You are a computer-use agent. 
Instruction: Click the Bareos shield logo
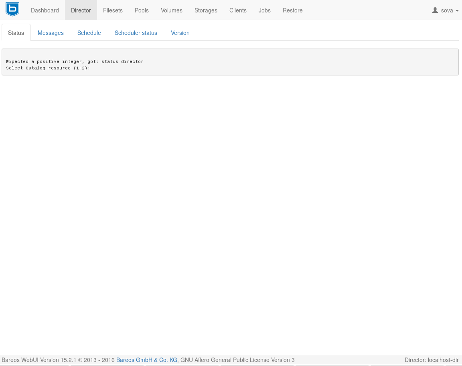coord(12,10)
